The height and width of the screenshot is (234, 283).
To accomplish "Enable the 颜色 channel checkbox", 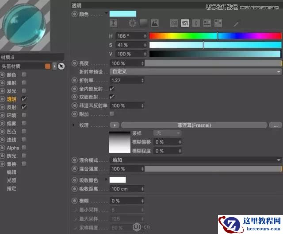I will [x=24, y=74].
